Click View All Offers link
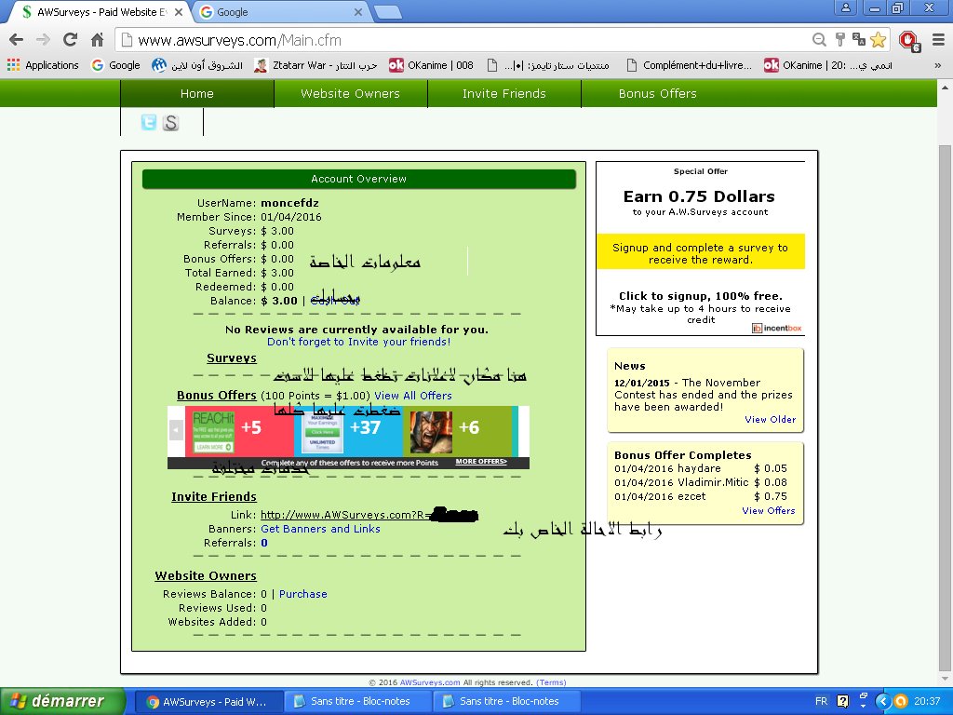Viewport: 953px width, 715px height. click(x=413, y=396)
